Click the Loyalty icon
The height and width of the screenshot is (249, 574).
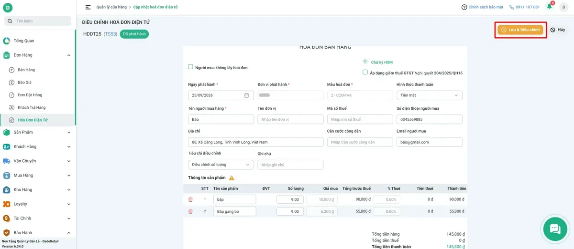click(x=7, y=204)
